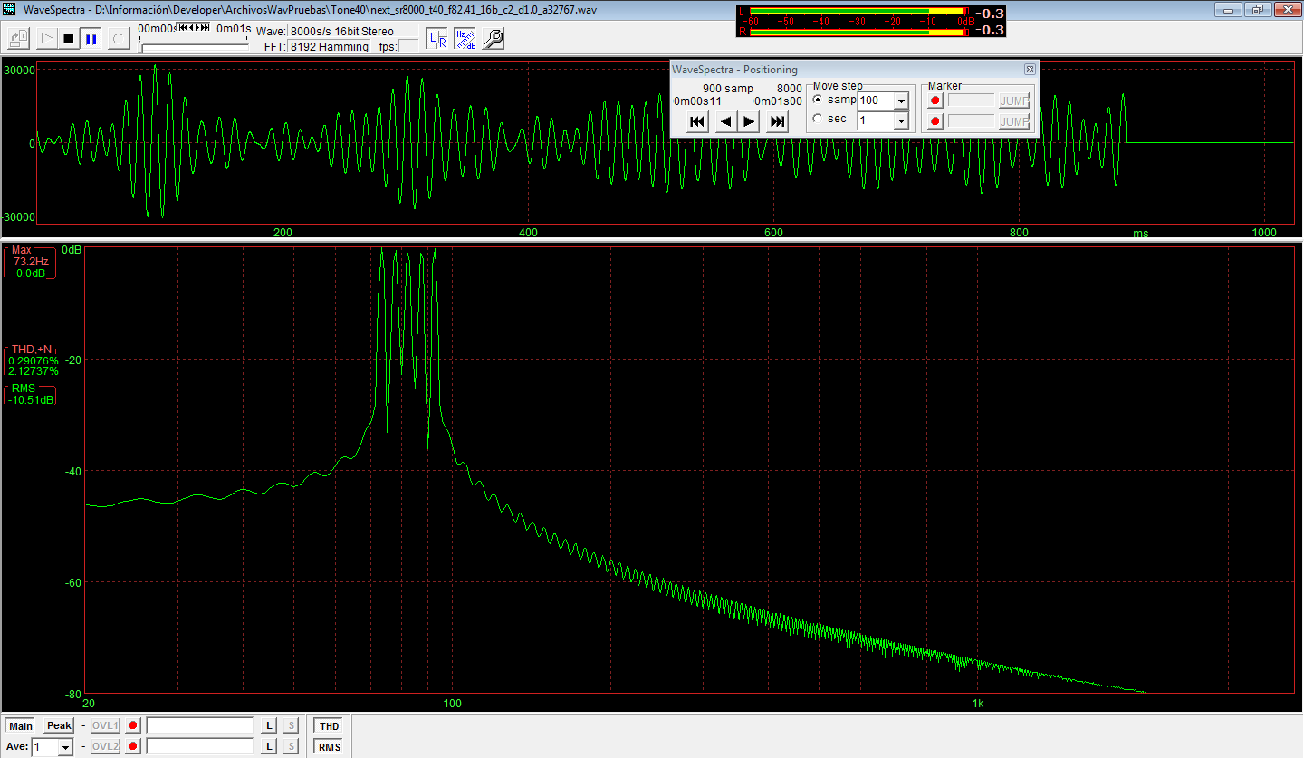Click the first Marker JUMP button

pyautogui.click(x=1014, y=101)
